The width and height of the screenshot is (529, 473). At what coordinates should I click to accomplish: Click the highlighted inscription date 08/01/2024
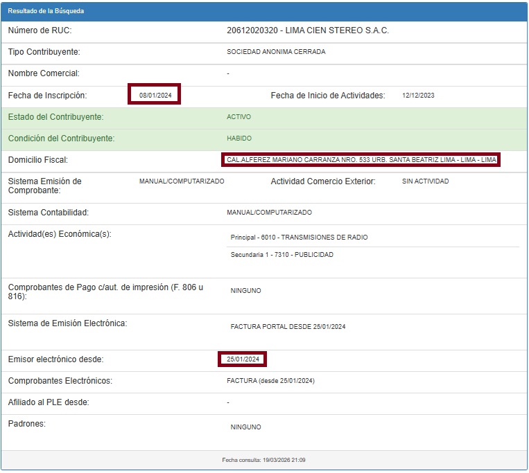[x=155, y=95]
